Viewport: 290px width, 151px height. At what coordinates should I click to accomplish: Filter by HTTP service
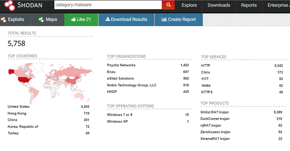point(206,66)
